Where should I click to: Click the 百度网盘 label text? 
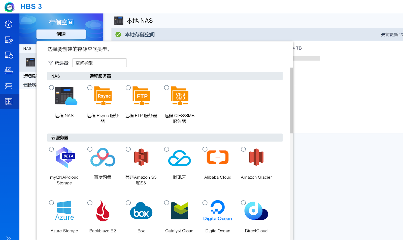[x=103, y=177]
